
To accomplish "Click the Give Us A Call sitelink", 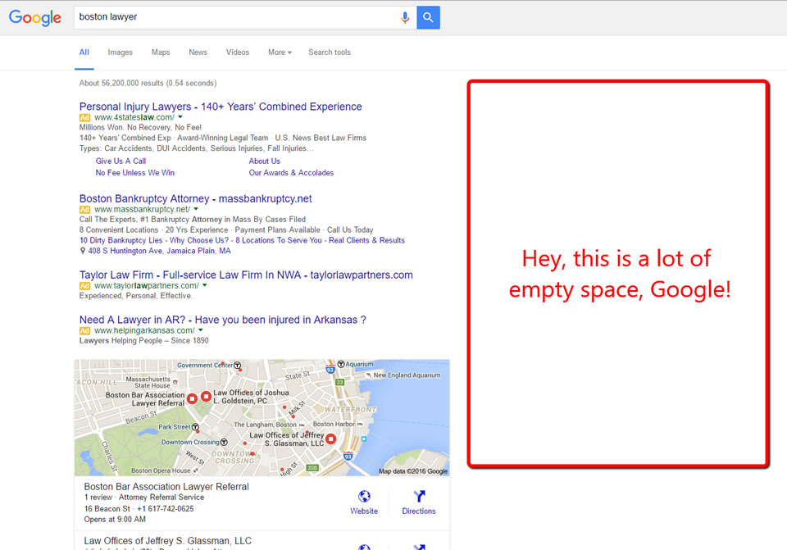I will 121,161.
